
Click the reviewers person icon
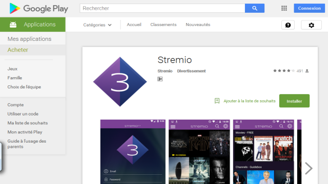tap(307, 71)
